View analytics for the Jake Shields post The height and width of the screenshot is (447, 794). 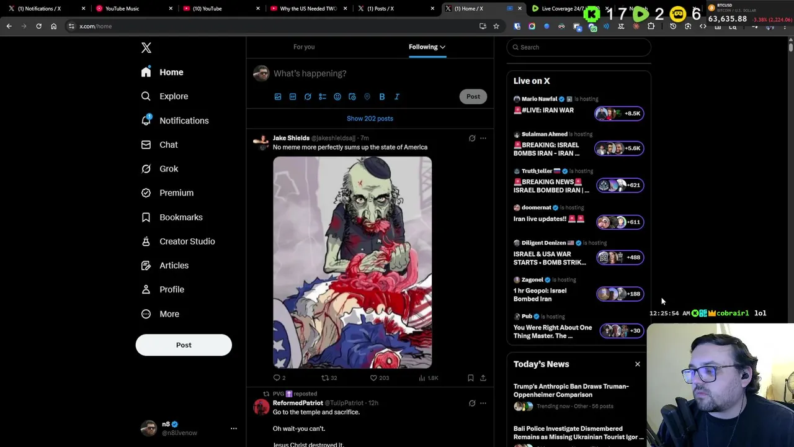coord(428,377)
